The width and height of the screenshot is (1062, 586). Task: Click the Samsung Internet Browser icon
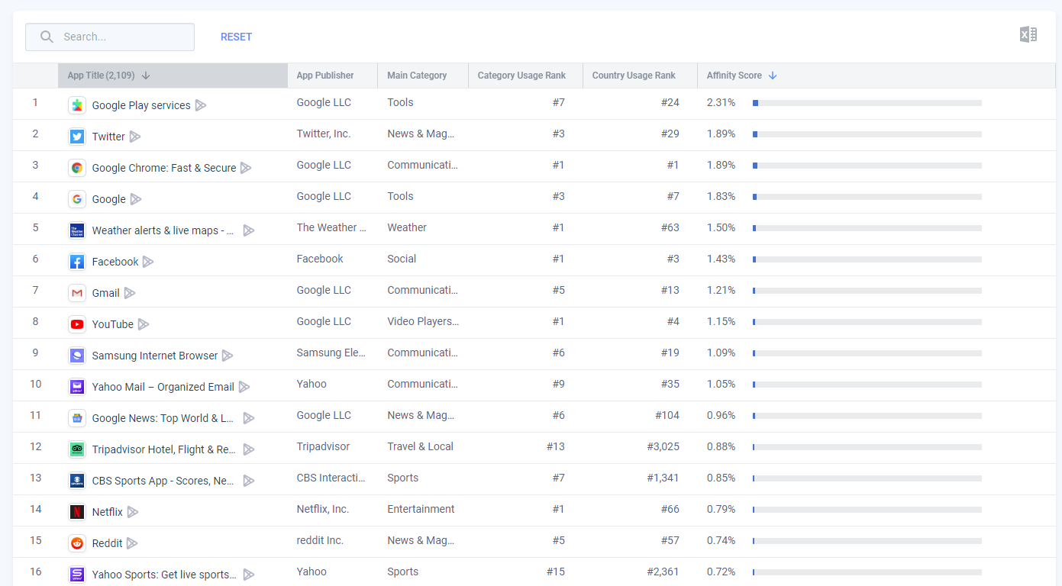76,356
